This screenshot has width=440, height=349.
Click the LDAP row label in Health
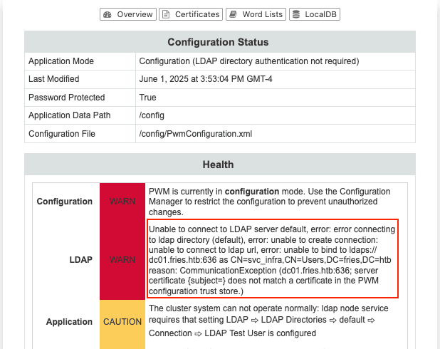pyautogui.click(x=81, y=260)
